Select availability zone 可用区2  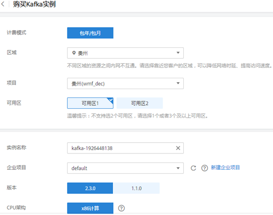coord(139,103)
